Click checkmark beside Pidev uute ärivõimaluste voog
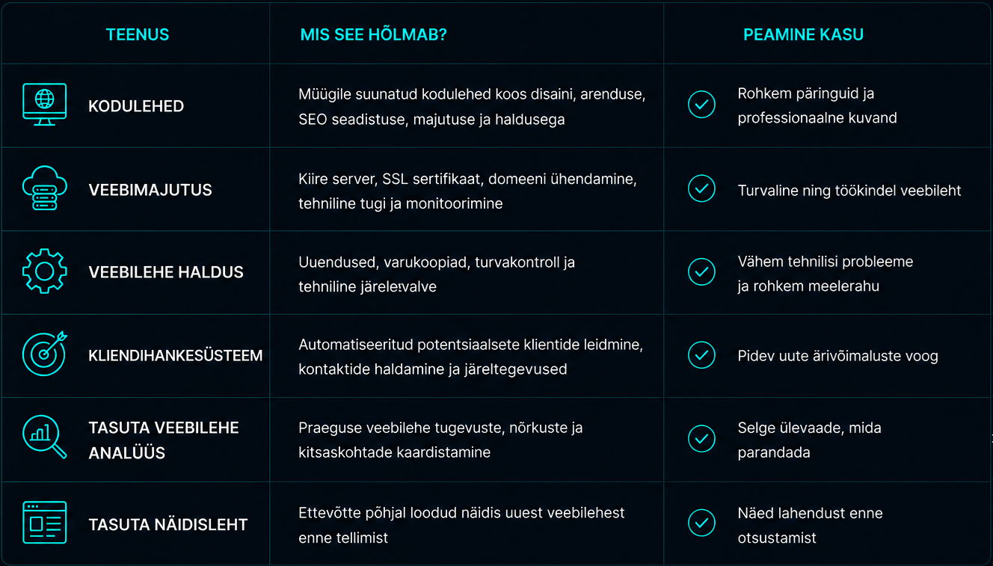 point(701,355)
